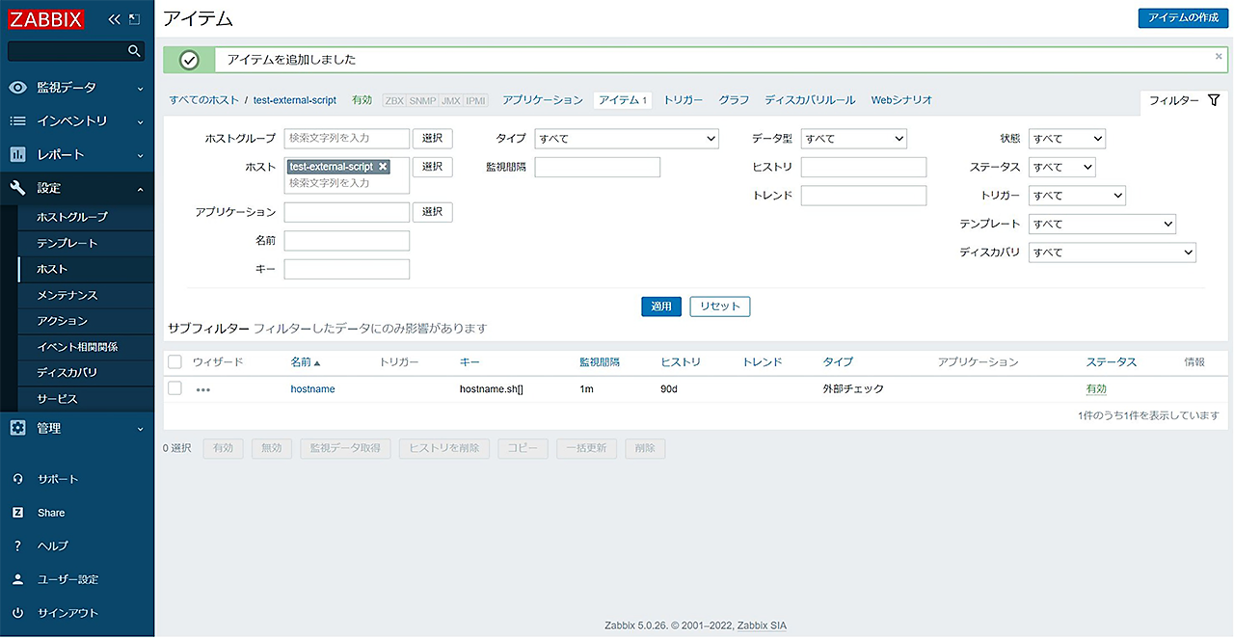Check the checkbox for the hostname item row
Viewport: 1234px width, 638px height.
click(x=174, y=388)
